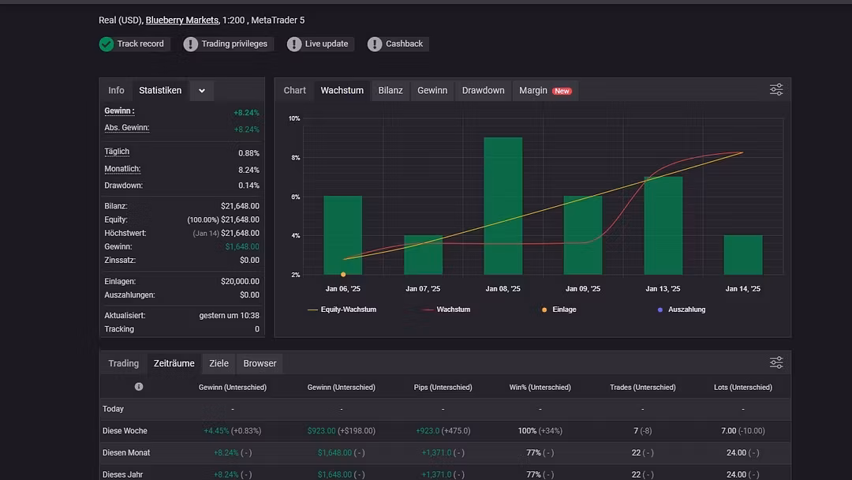Expand the dropdown arrow next to Statistiken
Screen dimensions: 852x480
coord(202,91)
